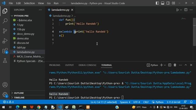196x110 pixels.
Task: Toggle Primary Side Bar layout icon
Action: [157, 3]
